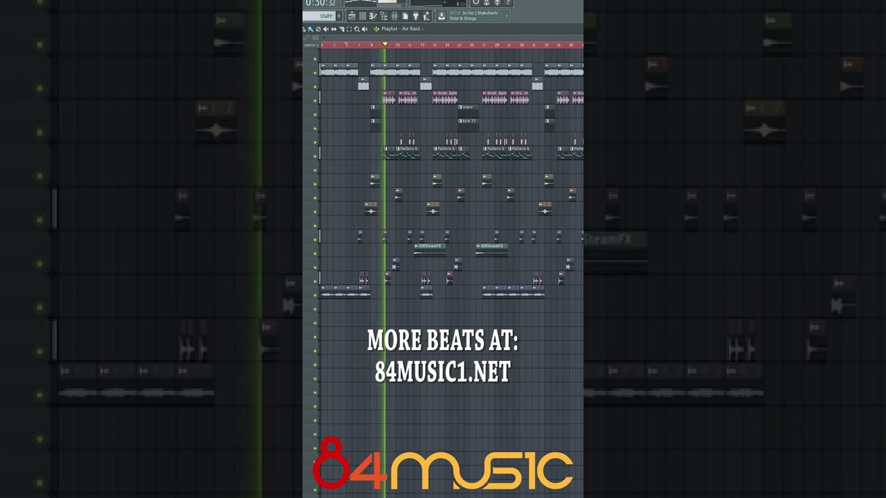Jump to bar 33 on the timeline

point(522,45)
